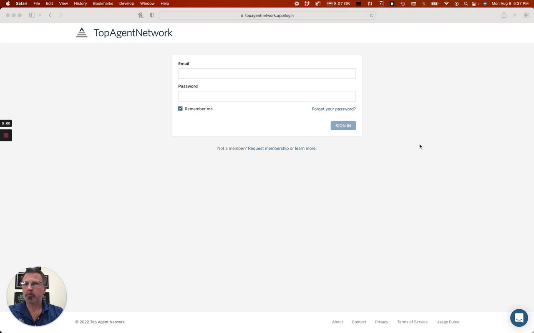Focus the Email input field
The width and height of the screenshot is (534, 333).
(x=267, y=74)
